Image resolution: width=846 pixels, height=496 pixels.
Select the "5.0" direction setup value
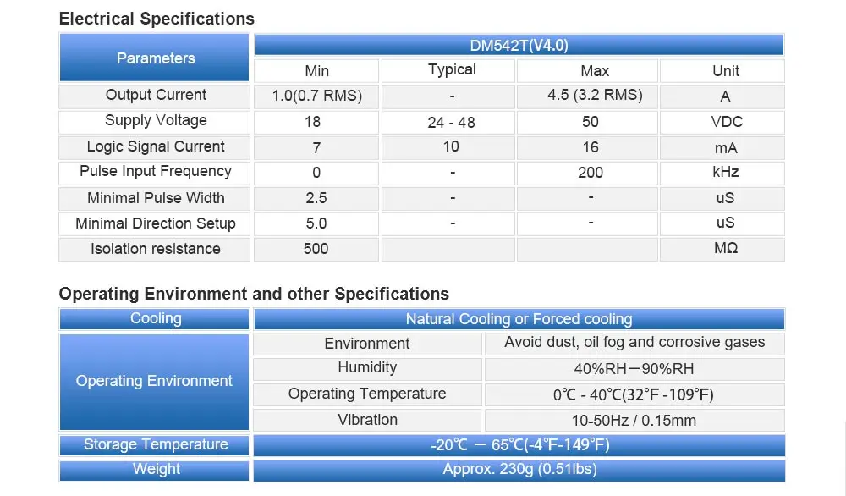(316, 223)
